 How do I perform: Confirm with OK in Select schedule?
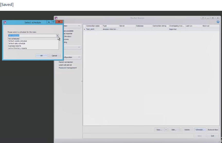tap(41, 56)
